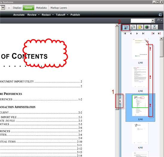
Task: Open the search field dropdown arrow
Action: 153,21
